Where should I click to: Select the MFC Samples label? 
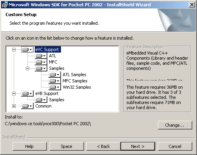(75, 81)
